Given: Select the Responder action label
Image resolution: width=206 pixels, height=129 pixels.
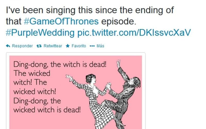Looking at the screenshot, I should point(22,46).
